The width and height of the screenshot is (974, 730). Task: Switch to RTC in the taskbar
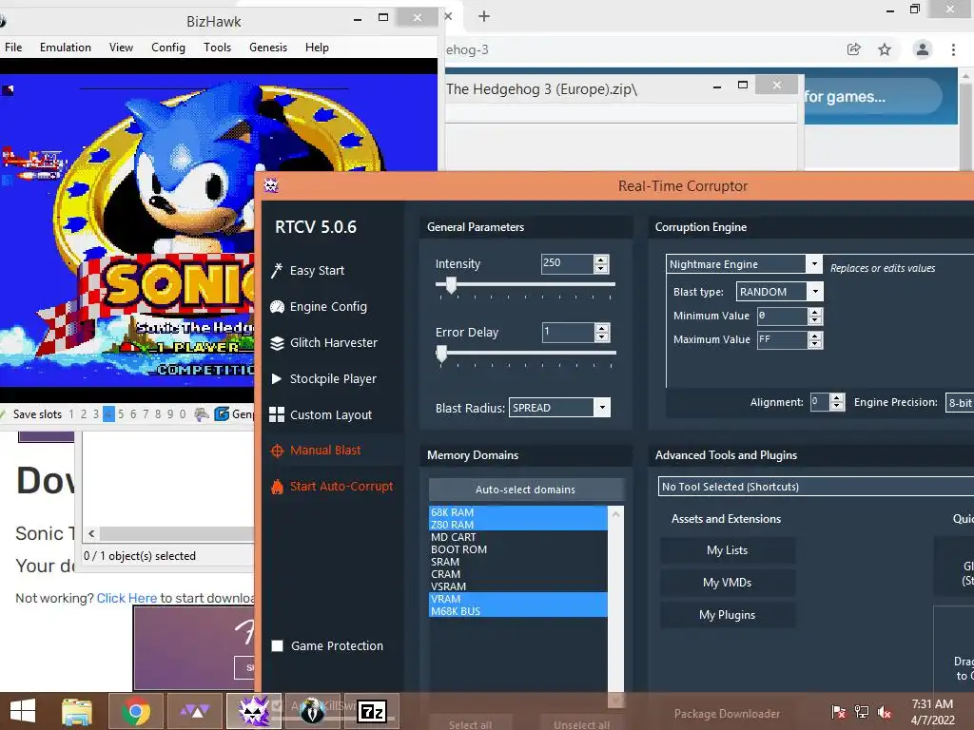pyautogui.click(x=253, y=711)
